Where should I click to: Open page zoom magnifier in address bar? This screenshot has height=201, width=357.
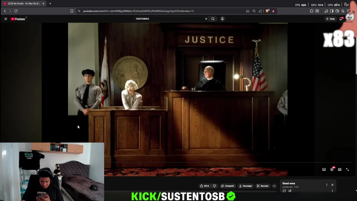click(254, 11)
